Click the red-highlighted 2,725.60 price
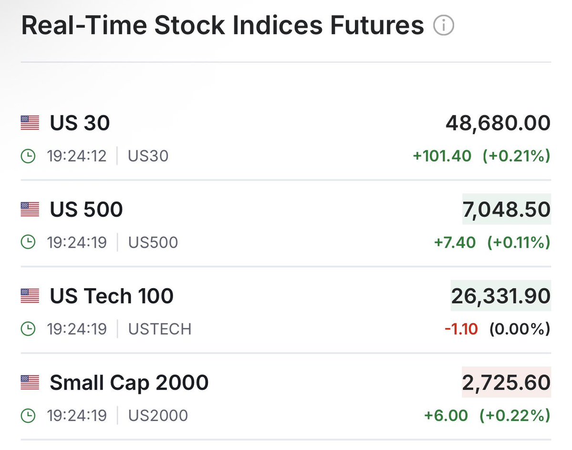This screenshot has height=450, width=572. pyautogui.click(x=506, y=382)
